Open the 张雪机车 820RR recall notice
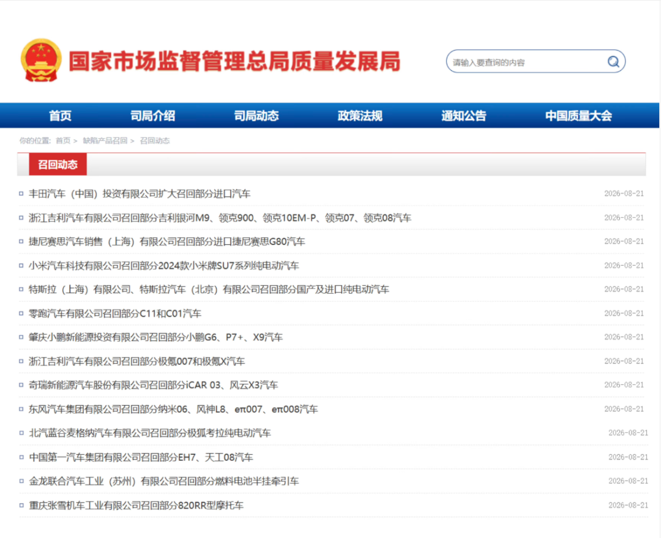 point(136,505)
